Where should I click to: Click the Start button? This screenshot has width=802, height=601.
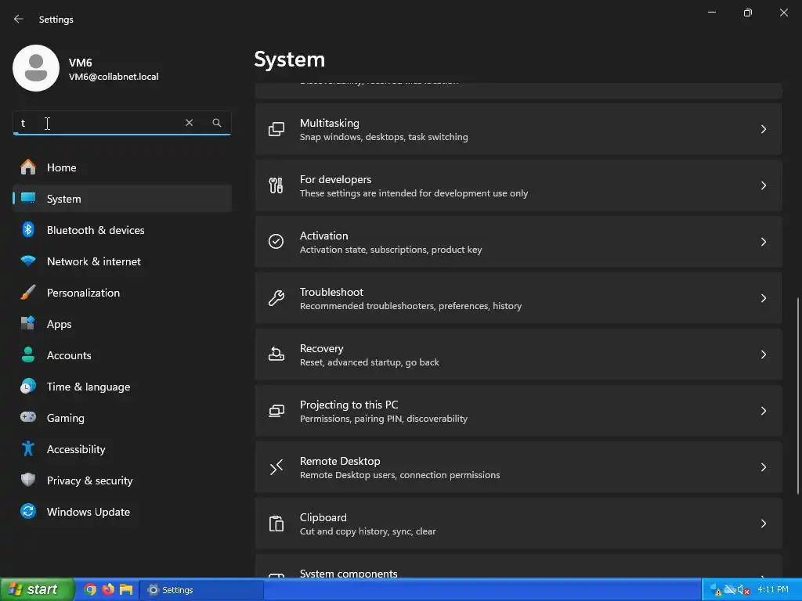tap(37, 589)
